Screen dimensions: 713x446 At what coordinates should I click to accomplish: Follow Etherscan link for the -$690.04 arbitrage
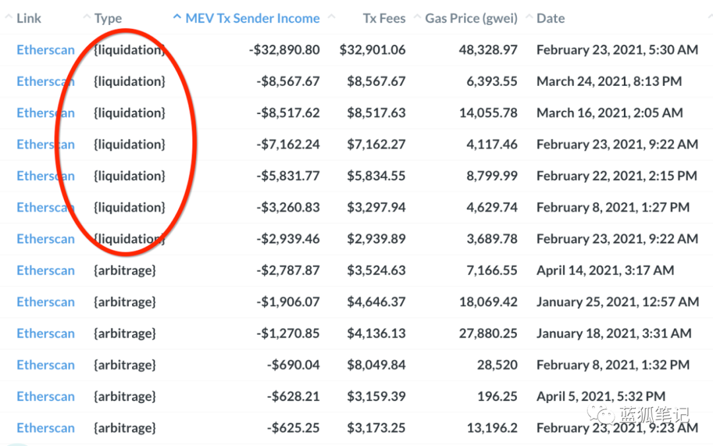(46, 365)
